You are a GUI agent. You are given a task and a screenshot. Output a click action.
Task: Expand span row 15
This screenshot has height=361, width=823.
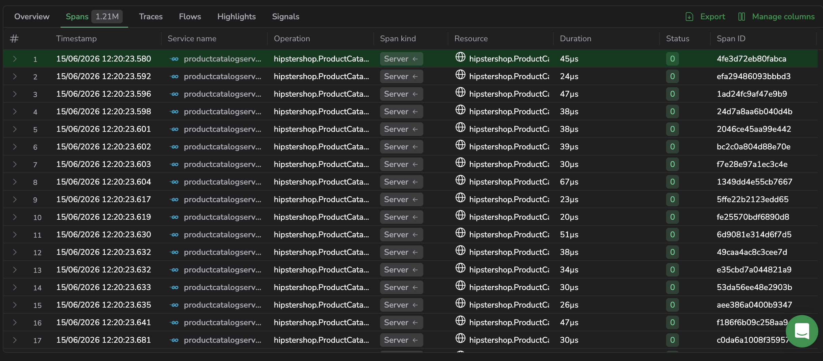pos(15,305)
